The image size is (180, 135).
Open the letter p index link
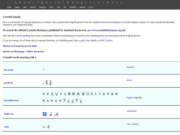click(x=82, y=3)
